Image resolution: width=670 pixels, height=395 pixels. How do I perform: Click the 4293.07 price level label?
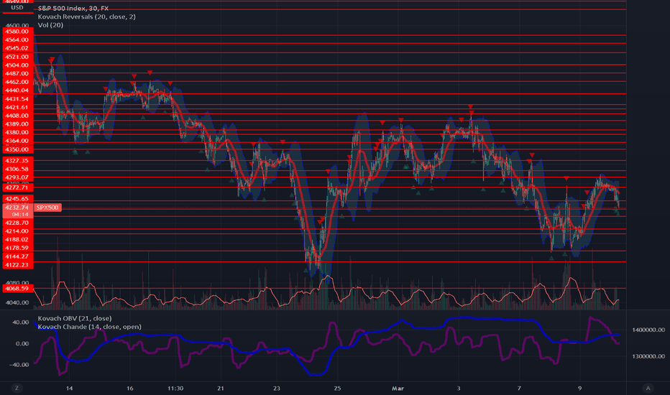[x=17, y=177]
